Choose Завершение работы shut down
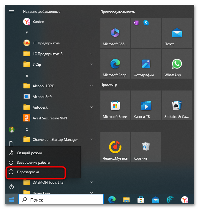The image size is (199, 209). click(x=43, y=163)
